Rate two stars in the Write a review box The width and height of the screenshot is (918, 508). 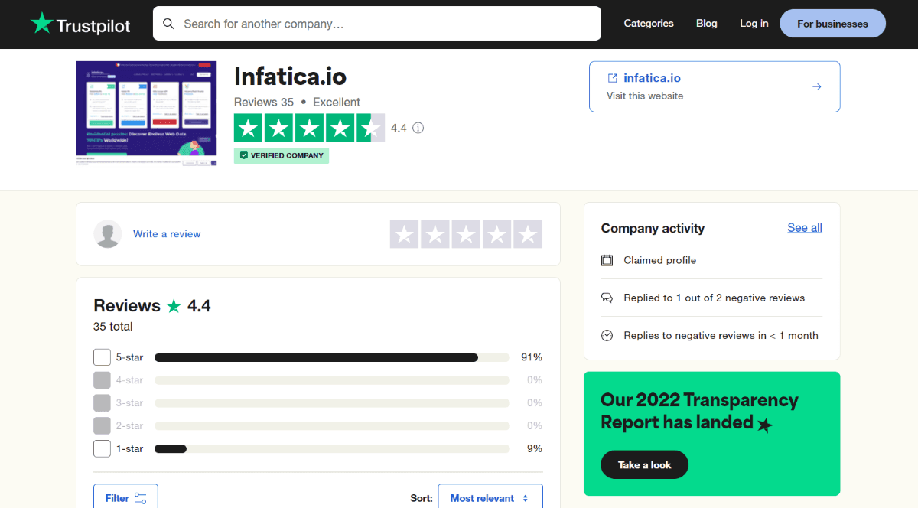tap(435, 234)
